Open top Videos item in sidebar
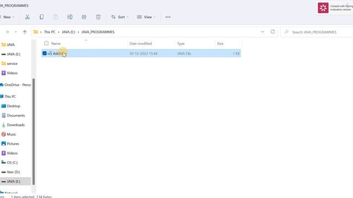353x198 pixels. (9, 73)
